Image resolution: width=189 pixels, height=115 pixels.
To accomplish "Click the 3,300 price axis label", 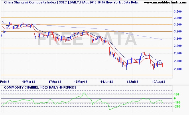I will pos(178,25).
